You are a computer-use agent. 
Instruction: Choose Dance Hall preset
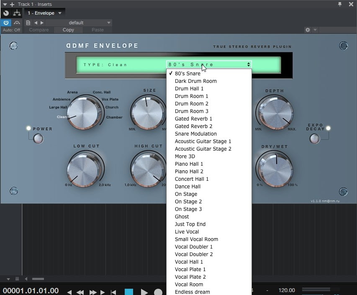pos(209,187)
